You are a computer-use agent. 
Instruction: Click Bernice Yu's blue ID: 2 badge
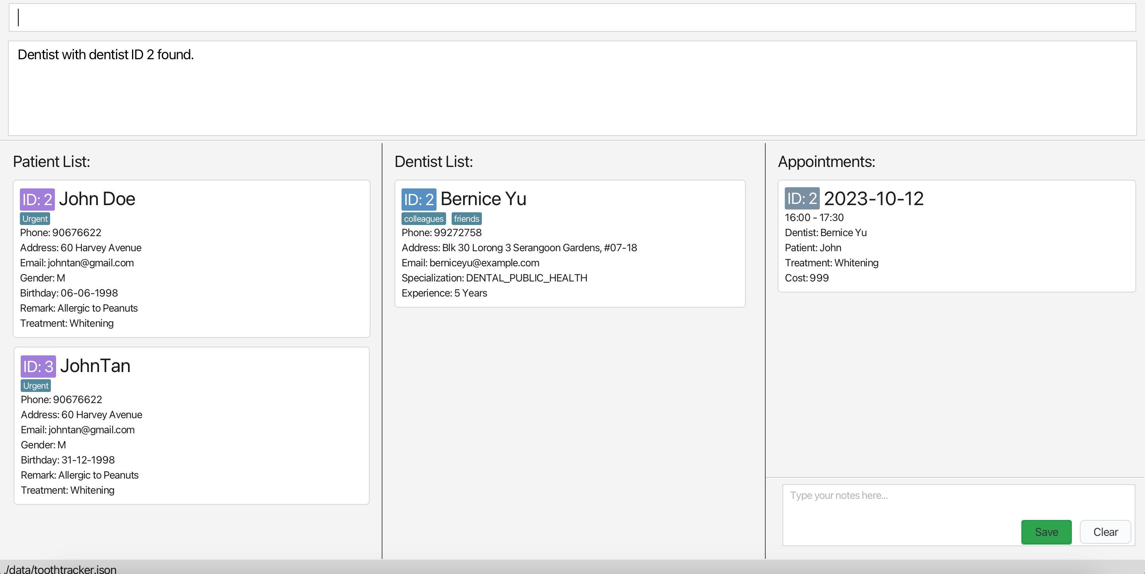419,200
